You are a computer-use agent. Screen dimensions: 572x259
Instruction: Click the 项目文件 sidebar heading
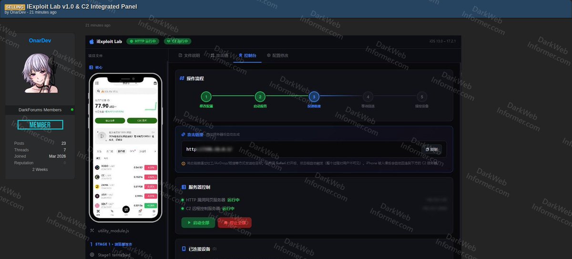(95, 55)
